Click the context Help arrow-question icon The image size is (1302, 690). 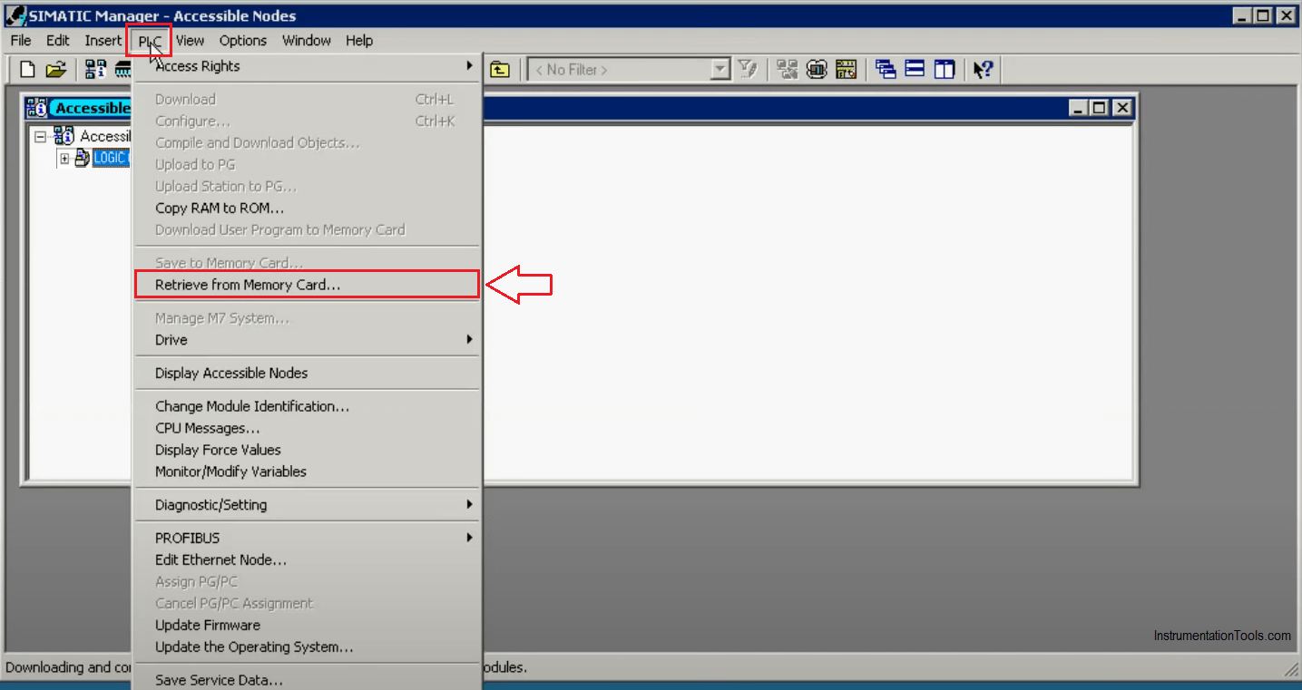point(984,70)
